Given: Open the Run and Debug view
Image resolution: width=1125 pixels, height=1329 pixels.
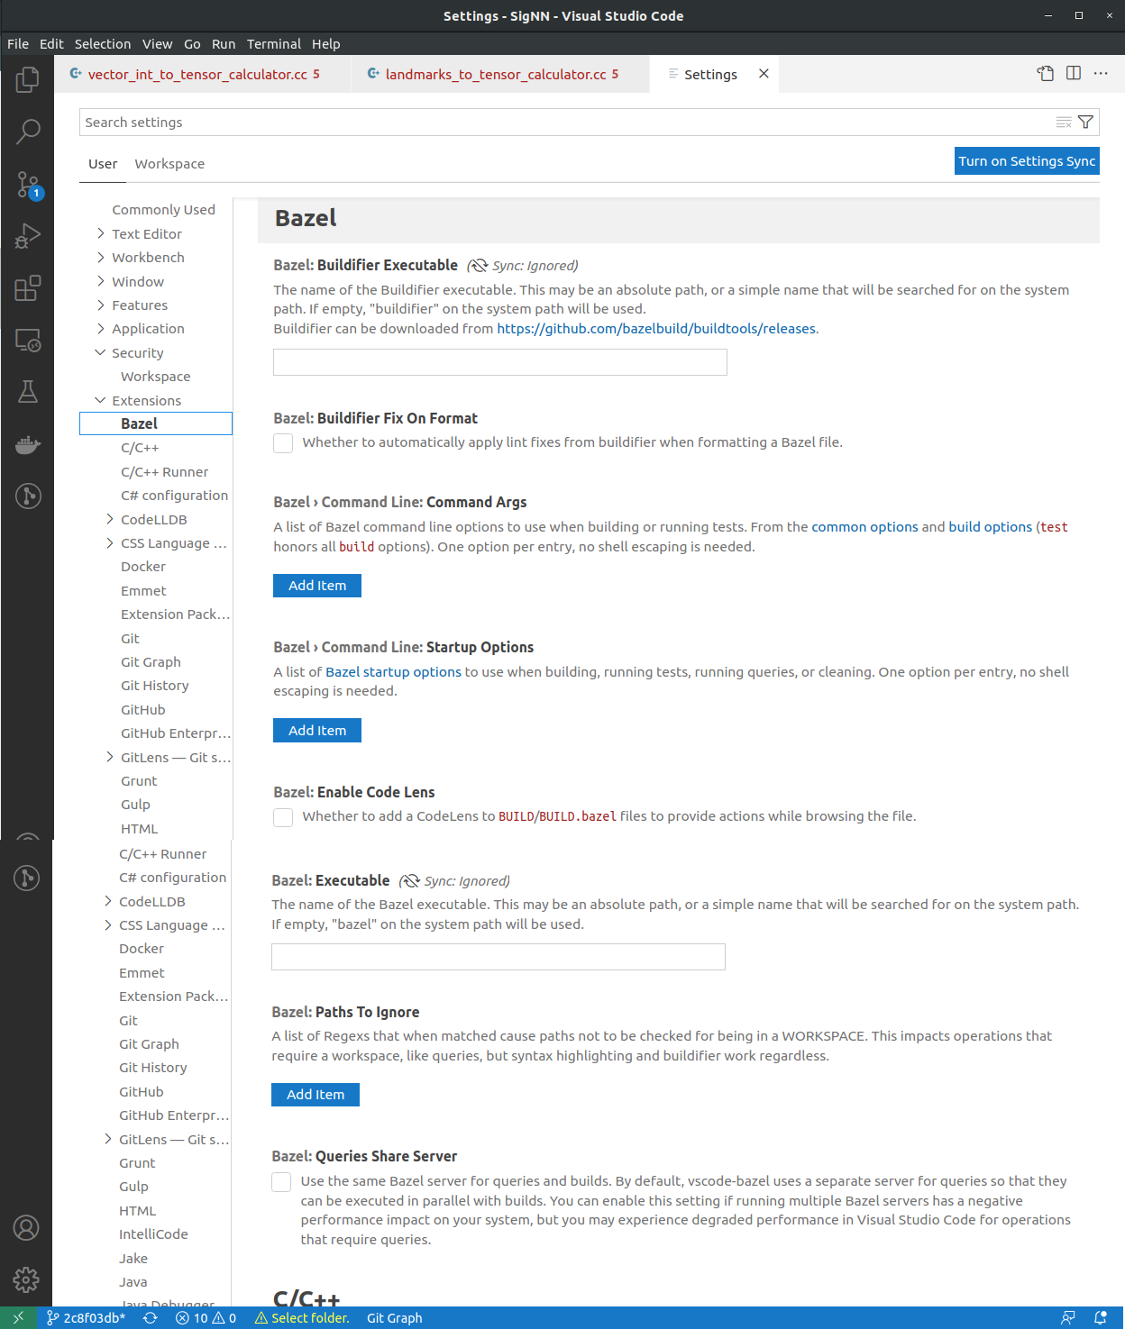Looking at the screenshot, I should 28,237.
